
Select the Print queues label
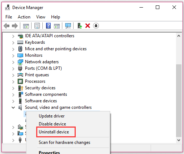click(x=37, y=75)
